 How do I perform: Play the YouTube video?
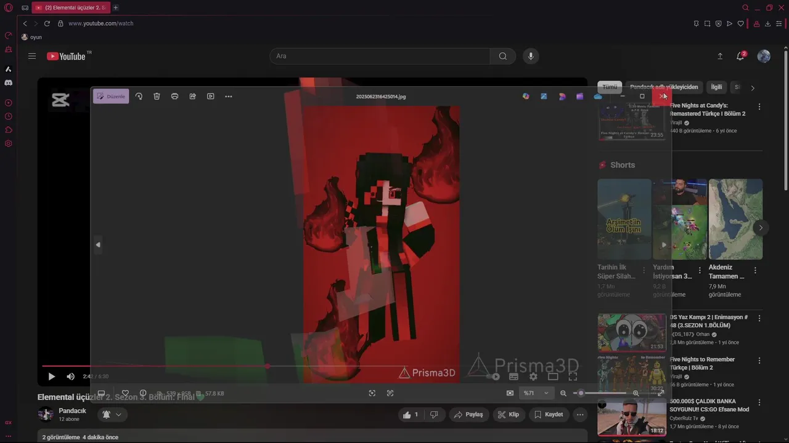click(x=52, y=377)
